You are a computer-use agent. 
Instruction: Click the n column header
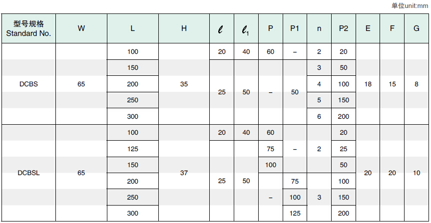pyautogui.click(x=319, y=28)
